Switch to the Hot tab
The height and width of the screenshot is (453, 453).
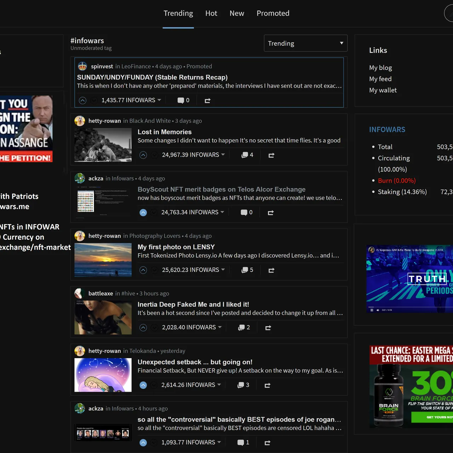211,13
